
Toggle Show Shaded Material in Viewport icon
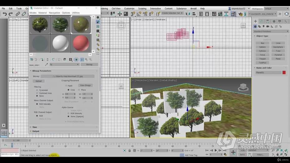coord(76,60)
